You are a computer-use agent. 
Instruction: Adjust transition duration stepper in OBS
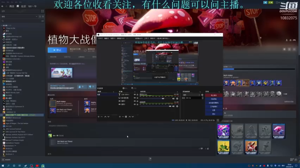pos(202,98)
